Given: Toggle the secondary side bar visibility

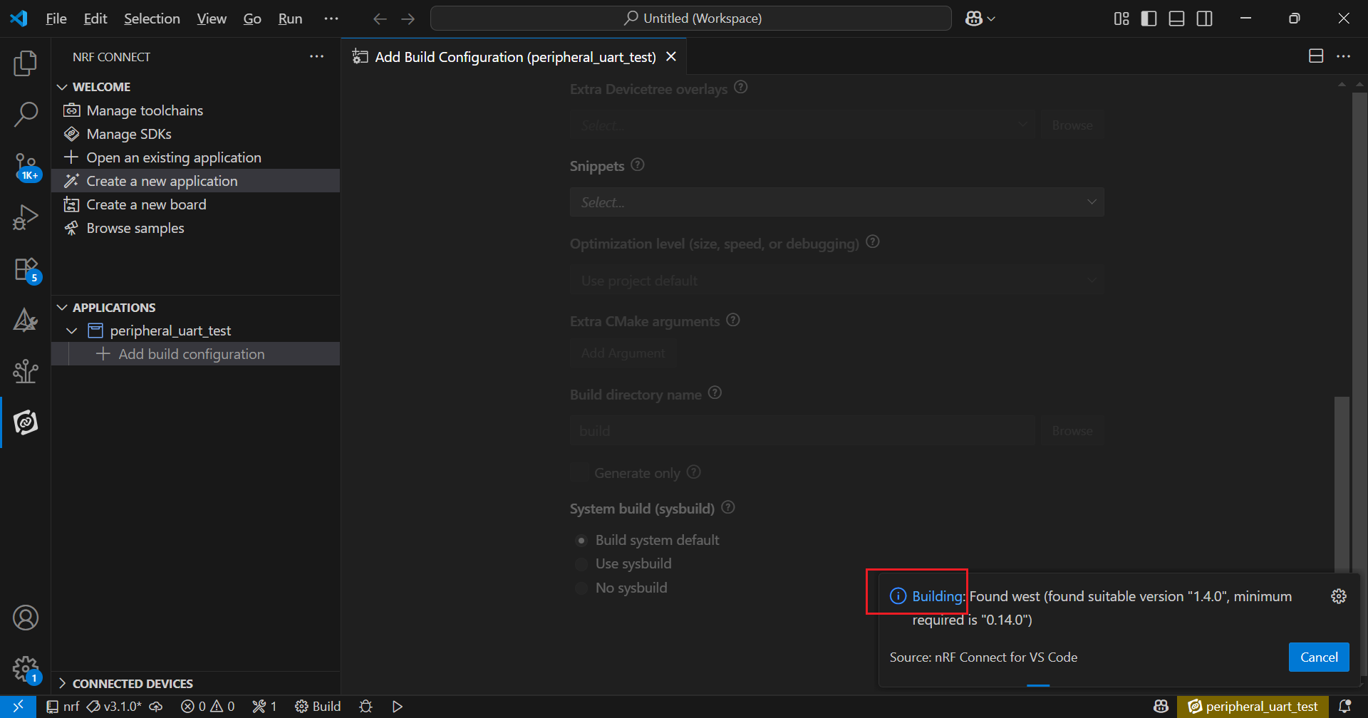Looking at the screenshot, I should [x=1205, y=19].
